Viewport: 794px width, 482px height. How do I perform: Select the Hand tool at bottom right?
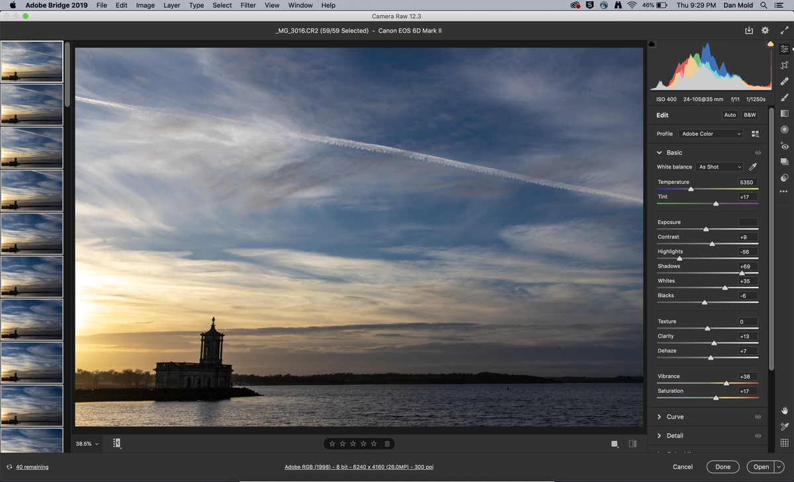(x=784, y=411)
